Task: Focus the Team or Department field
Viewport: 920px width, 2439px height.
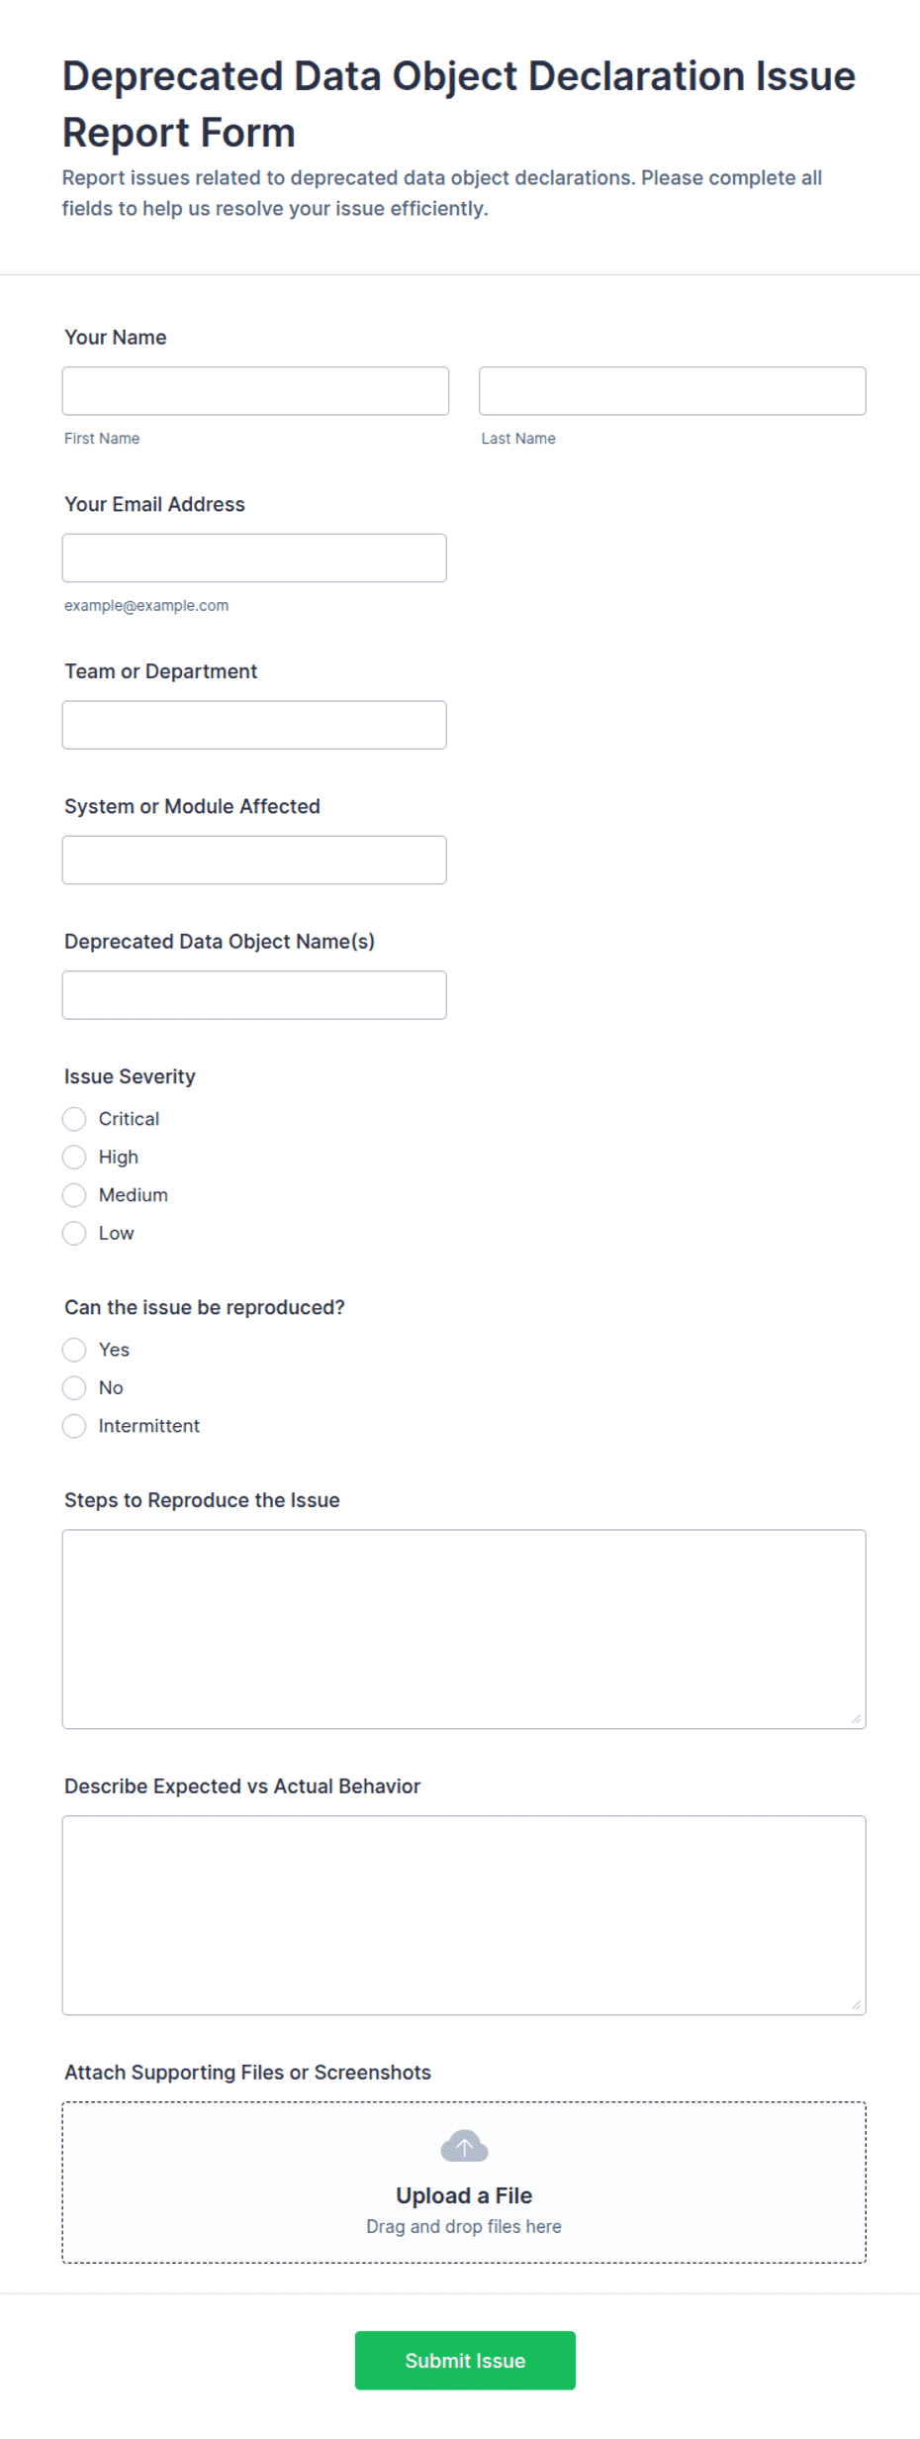Action: coord(254,725)
